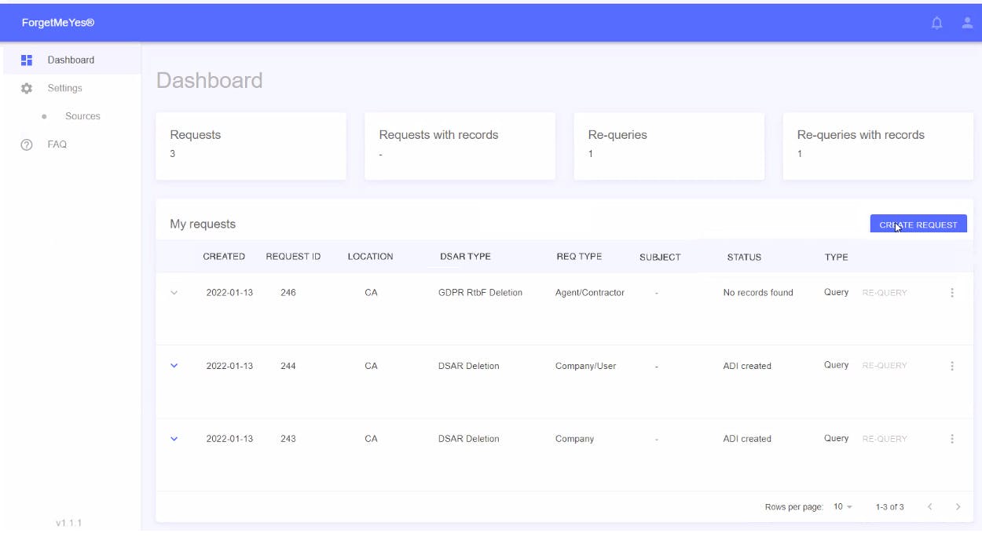Click 'Query' type for request 243

click(836, 438)
